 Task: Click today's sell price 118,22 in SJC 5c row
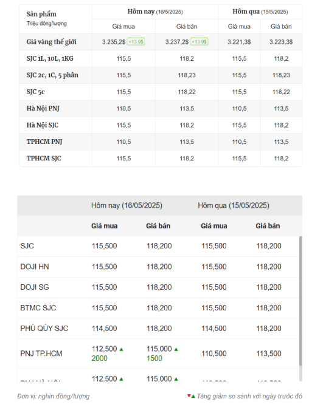(187, 92)
